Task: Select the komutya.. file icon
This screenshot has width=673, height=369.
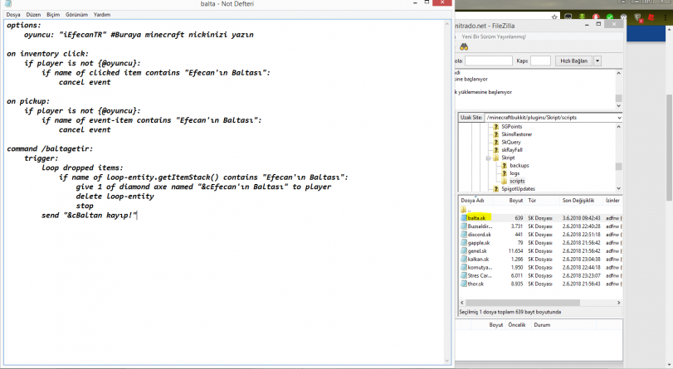Action: tap(464, 267)
